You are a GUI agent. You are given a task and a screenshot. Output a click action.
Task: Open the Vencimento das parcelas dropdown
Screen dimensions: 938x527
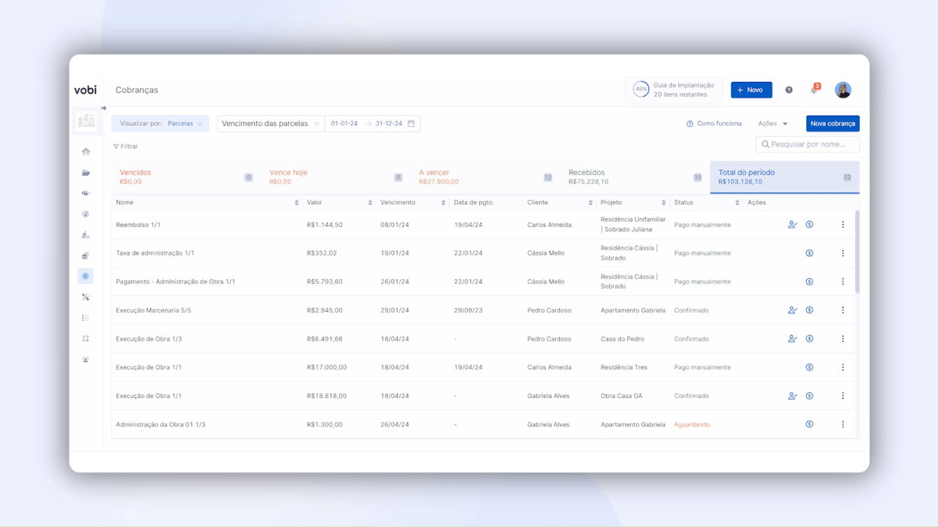click(x=270, y=124)
